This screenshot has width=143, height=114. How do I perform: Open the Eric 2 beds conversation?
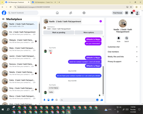point(19,33)
